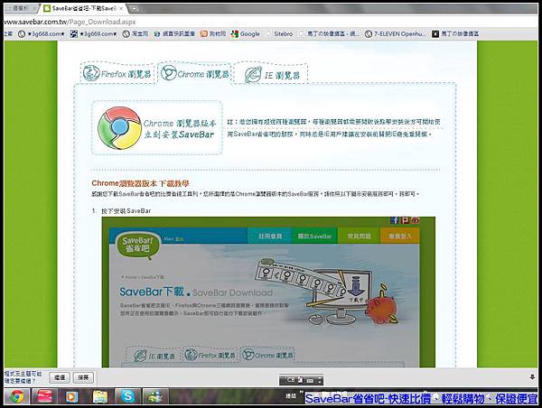Click the 會員登入 button in tutorial image

pos(400,236)
